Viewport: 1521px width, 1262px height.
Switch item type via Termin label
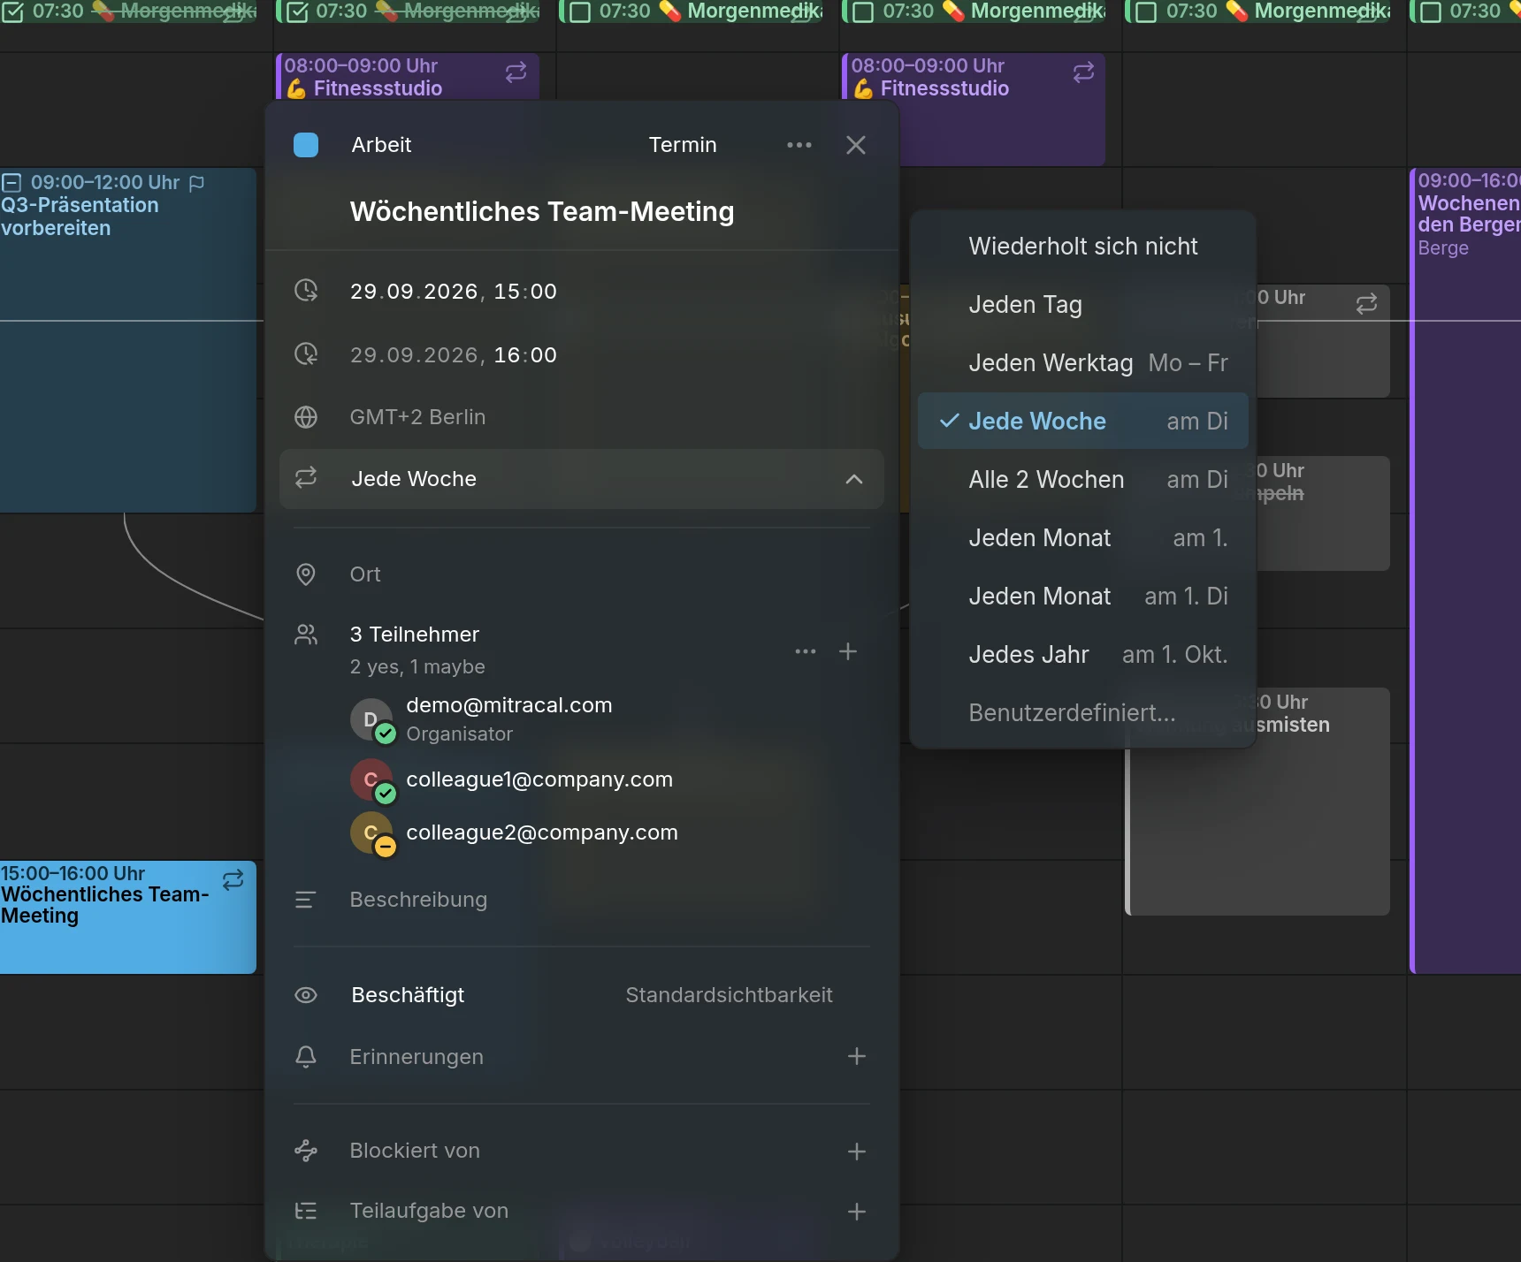[683, 145]
